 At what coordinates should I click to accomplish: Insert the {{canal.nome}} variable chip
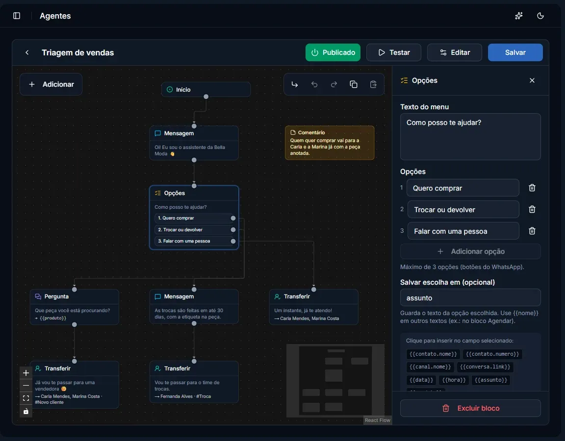coord(430,367)
